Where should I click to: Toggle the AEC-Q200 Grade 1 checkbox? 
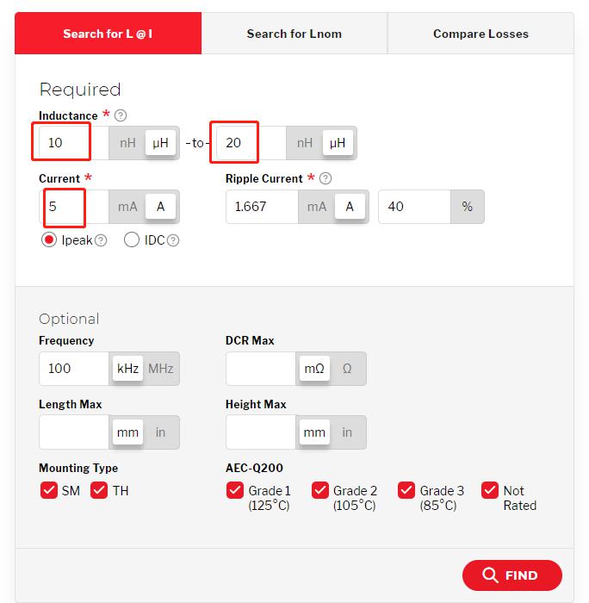[x=234, y=491]
